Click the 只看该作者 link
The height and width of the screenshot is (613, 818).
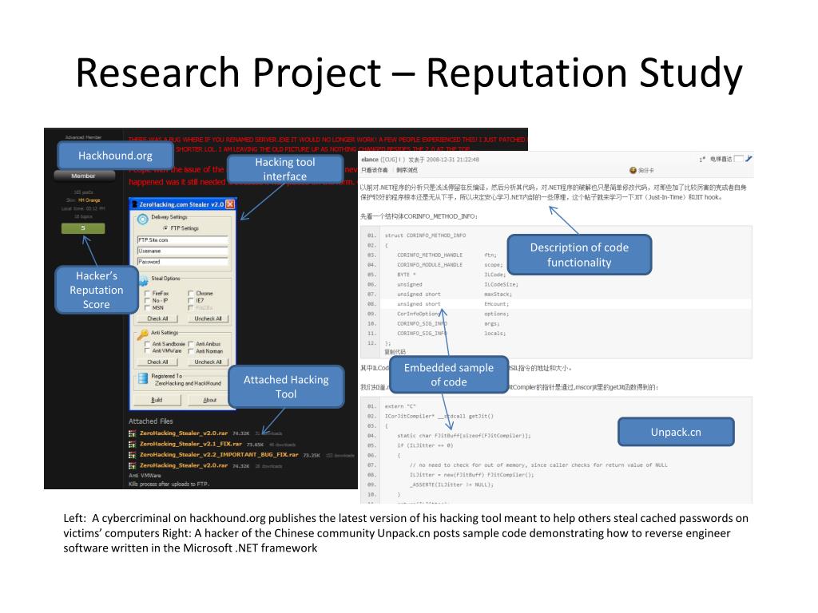coord(375,171)
